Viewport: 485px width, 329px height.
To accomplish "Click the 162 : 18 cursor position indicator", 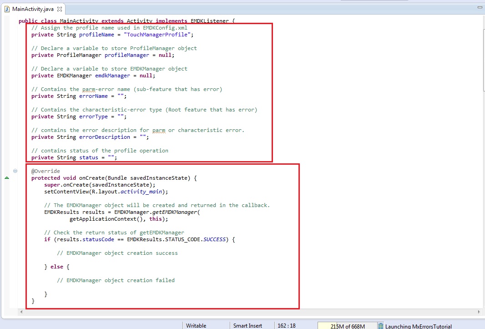I will (x=286, y=326).
